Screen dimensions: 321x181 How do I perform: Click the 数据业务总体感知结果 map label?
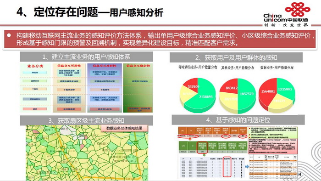tap(124, 128)
